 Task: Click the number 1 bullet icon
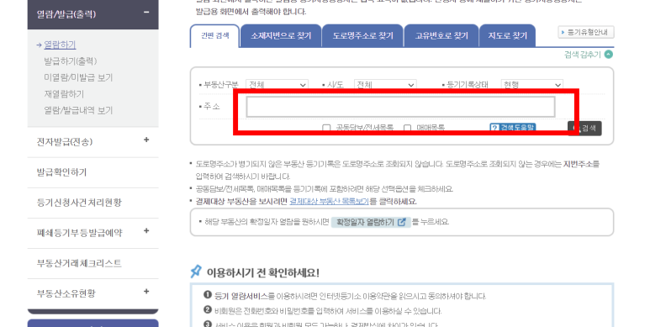click(x=208, y=295)
